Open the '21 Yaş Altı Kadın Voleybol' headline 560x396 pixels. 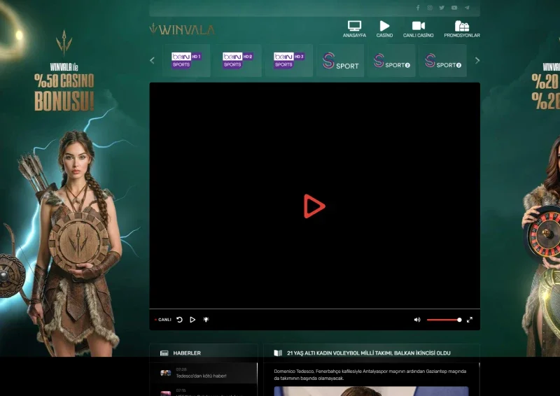369,353
